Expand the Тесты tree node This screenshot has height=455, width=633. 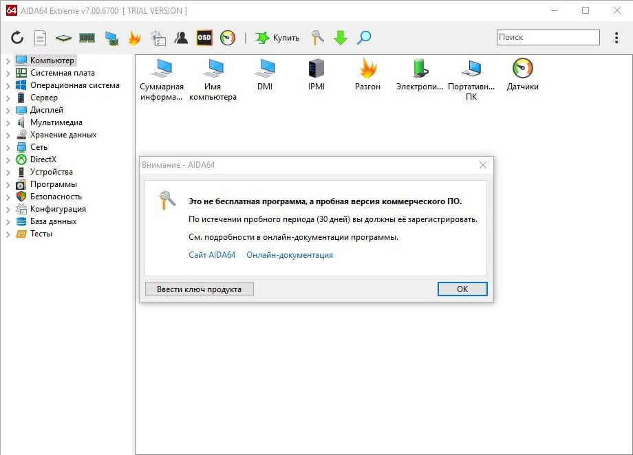point(8,235)
